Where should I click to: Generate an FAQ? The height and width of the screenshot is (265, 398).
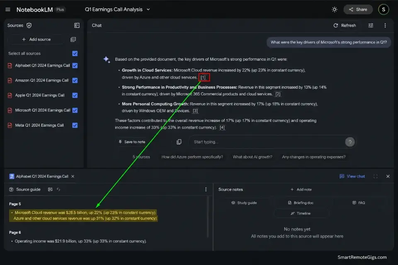(x=359, y=203)
